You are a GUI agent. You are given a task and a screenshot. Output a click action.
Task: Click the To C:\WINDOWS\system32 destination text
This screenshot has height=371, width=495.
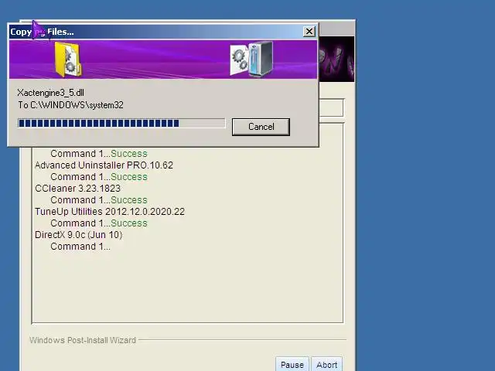[70, 105]
